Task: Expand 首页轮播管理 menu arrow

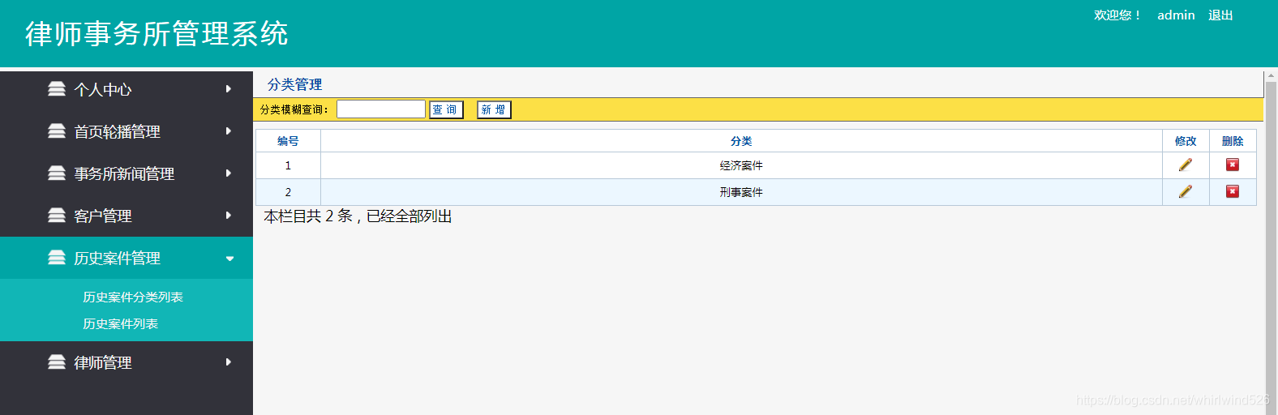Action: [229, 131]
